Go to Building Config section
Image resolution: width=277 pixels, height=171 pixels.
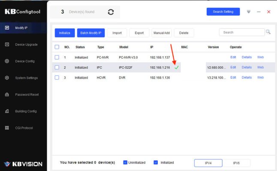[26, 111]
